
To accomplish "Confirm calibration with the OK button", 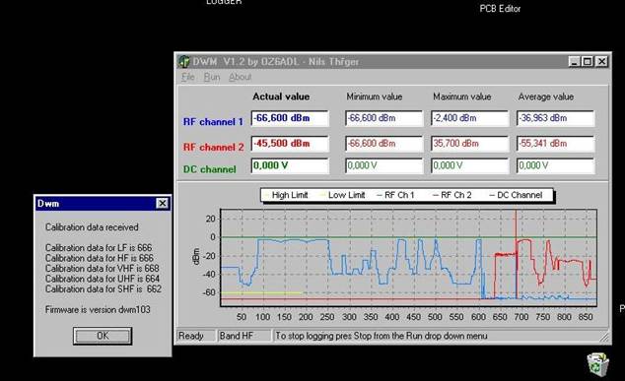I will coord(103,336).
